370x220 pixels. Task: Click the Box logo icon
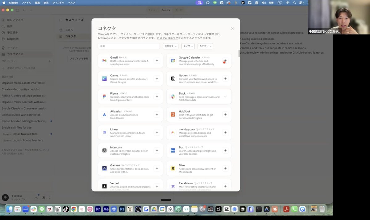pos(173,150)
